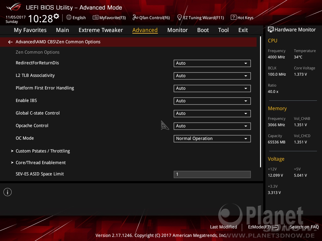Select the Advanced tab

point(145,30)
